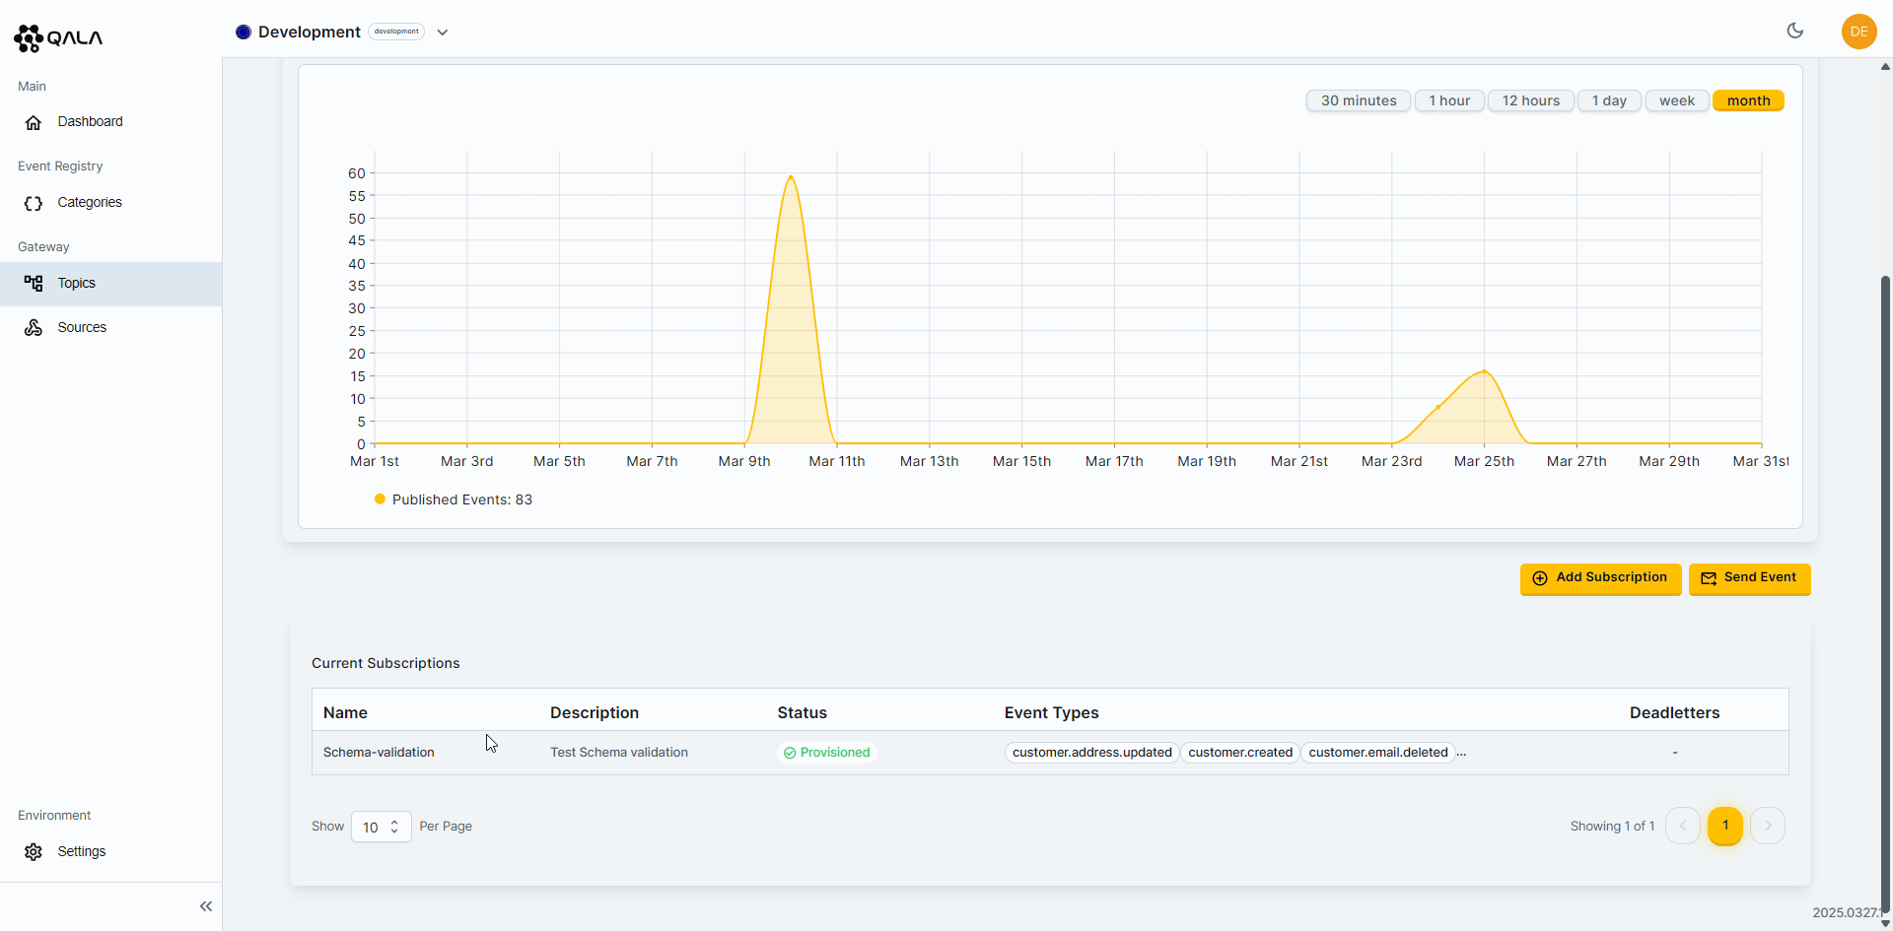The width and height of the screenshot is (1893, 931).
Task: Switch chart range to week
Action: pyautogui.click(x=1676, y=100)
